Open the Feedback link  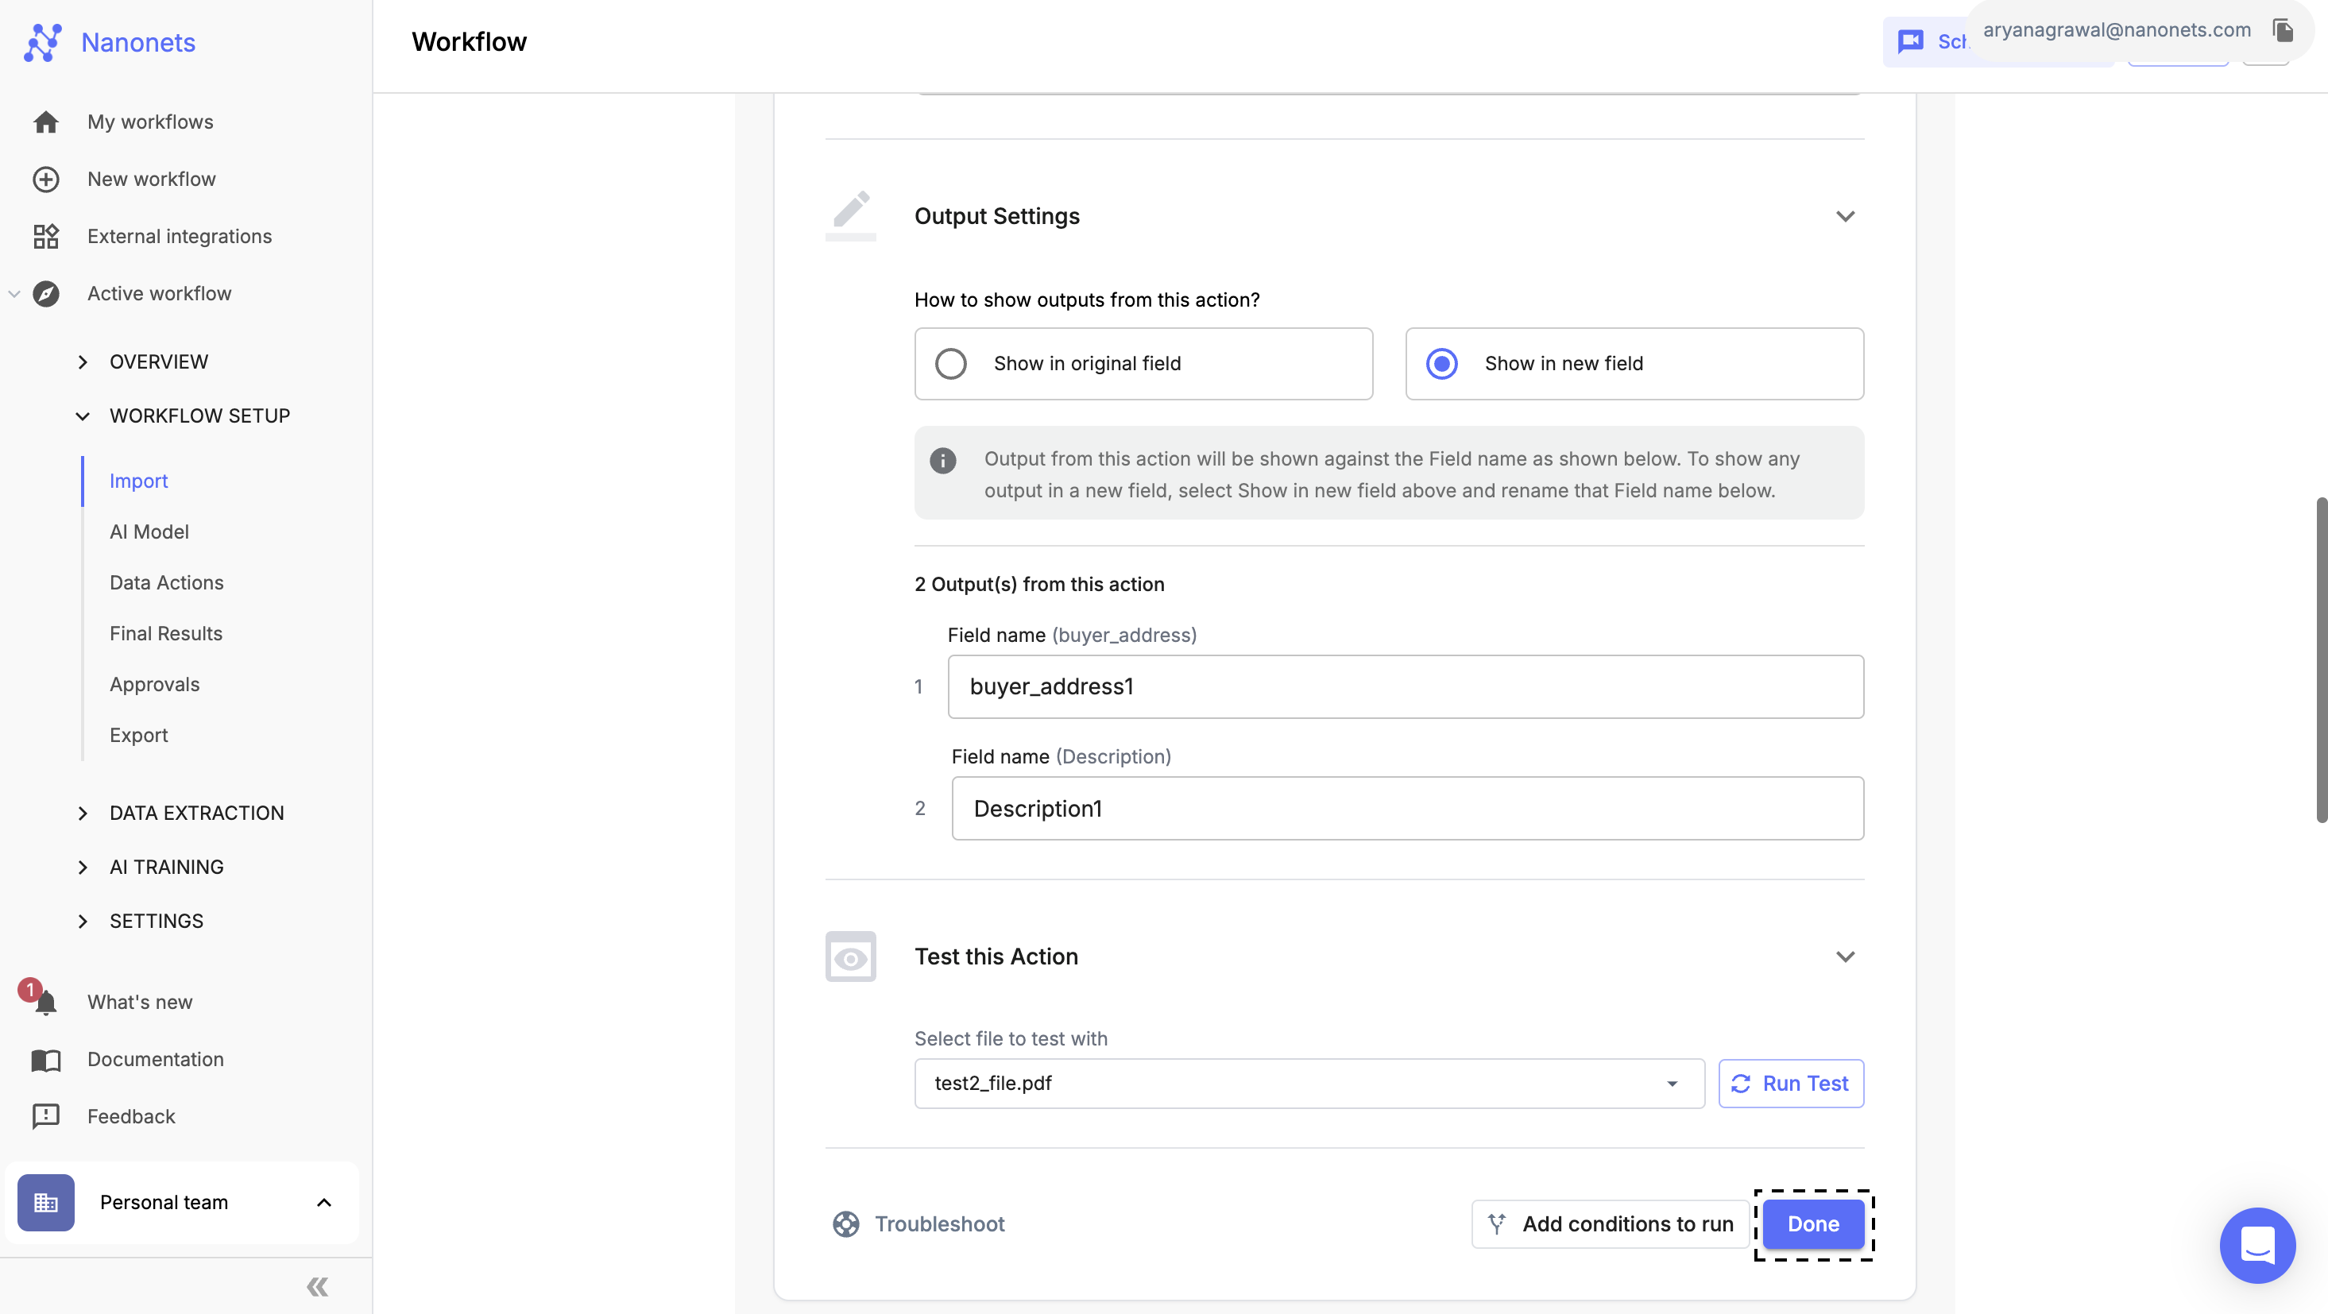131,1116
